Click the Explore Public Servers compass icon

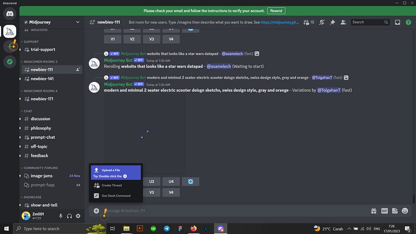pyautogui.click(x=10, y=62)
